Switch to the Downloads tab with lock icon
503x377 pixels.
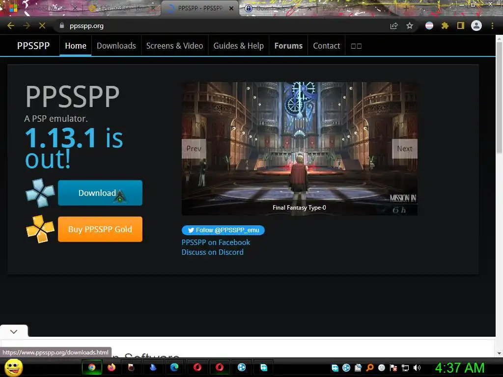click(x=278, y=8)
